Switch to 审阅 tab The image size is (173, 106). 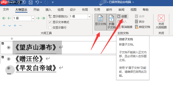click(x=121, y=10)
